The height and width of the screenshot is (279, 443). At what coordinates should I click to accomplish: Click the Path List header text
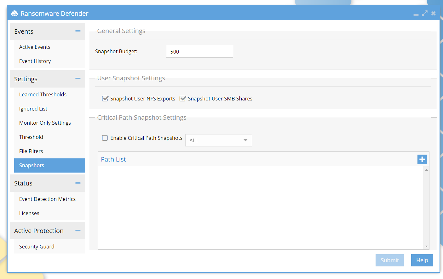(x=113, y=159)
